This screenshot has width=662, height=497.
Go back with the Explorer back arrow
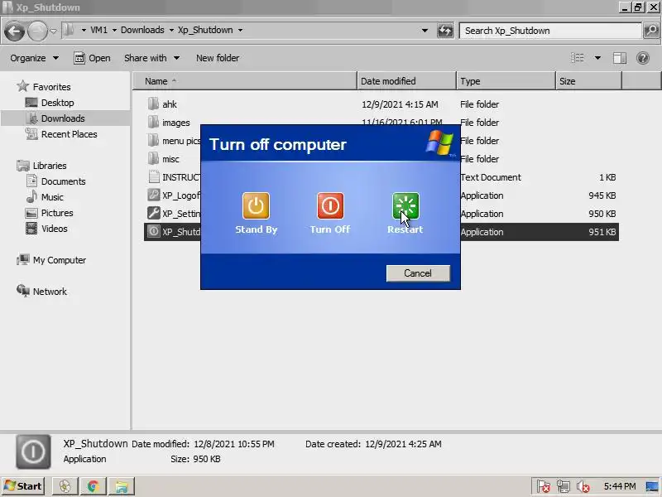[x=14, y=31]
